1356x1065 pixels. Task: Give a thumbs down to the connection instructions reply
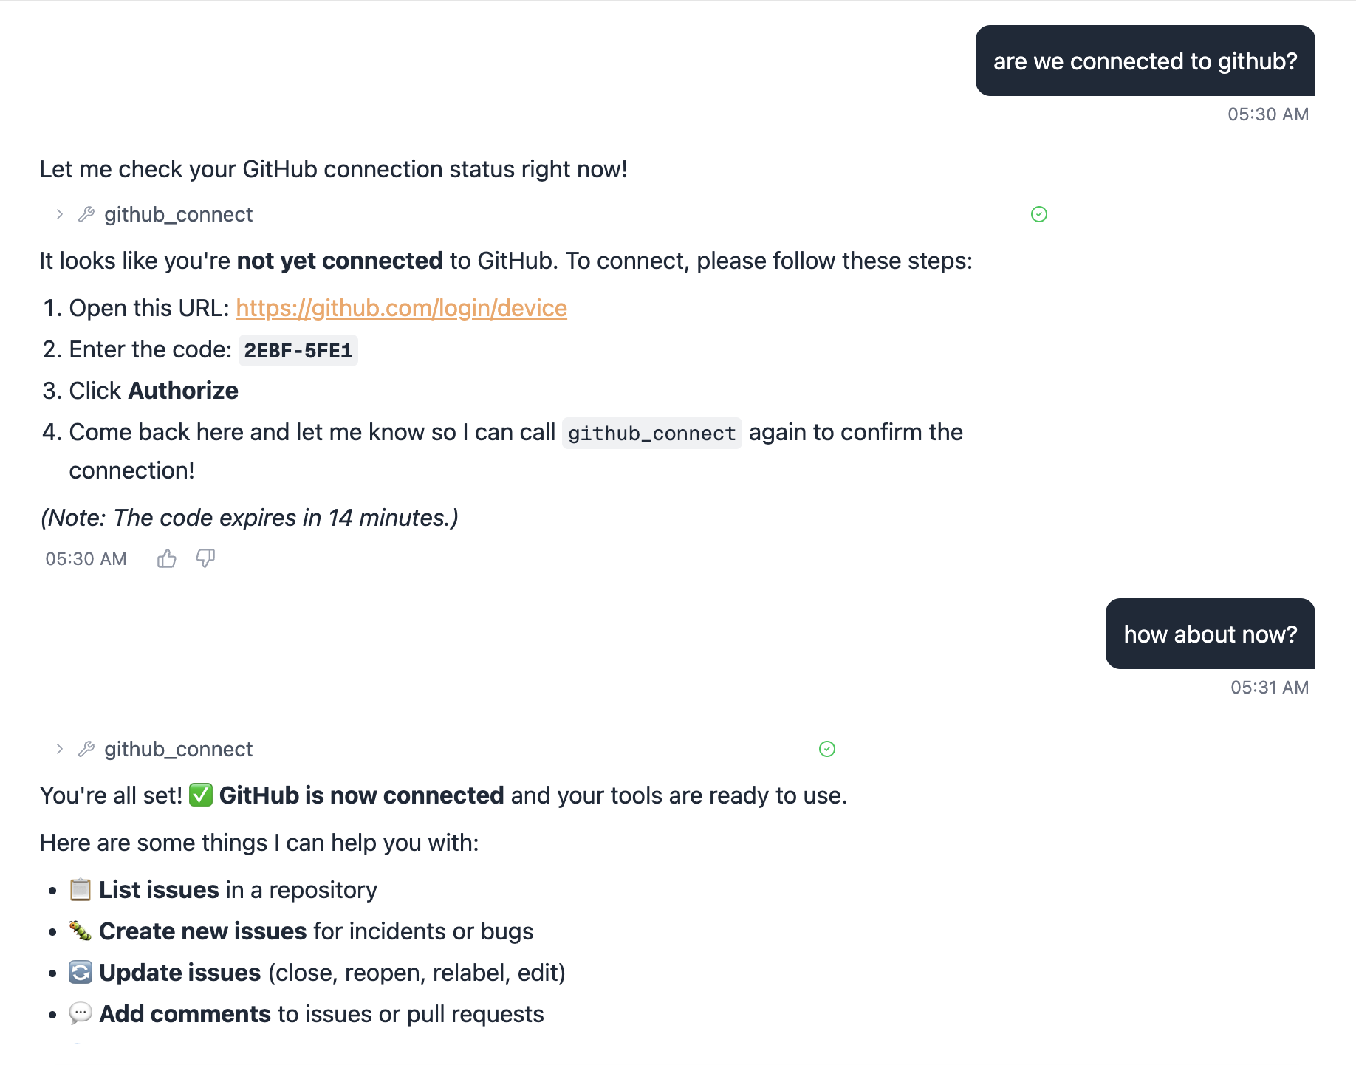point(205,559)
